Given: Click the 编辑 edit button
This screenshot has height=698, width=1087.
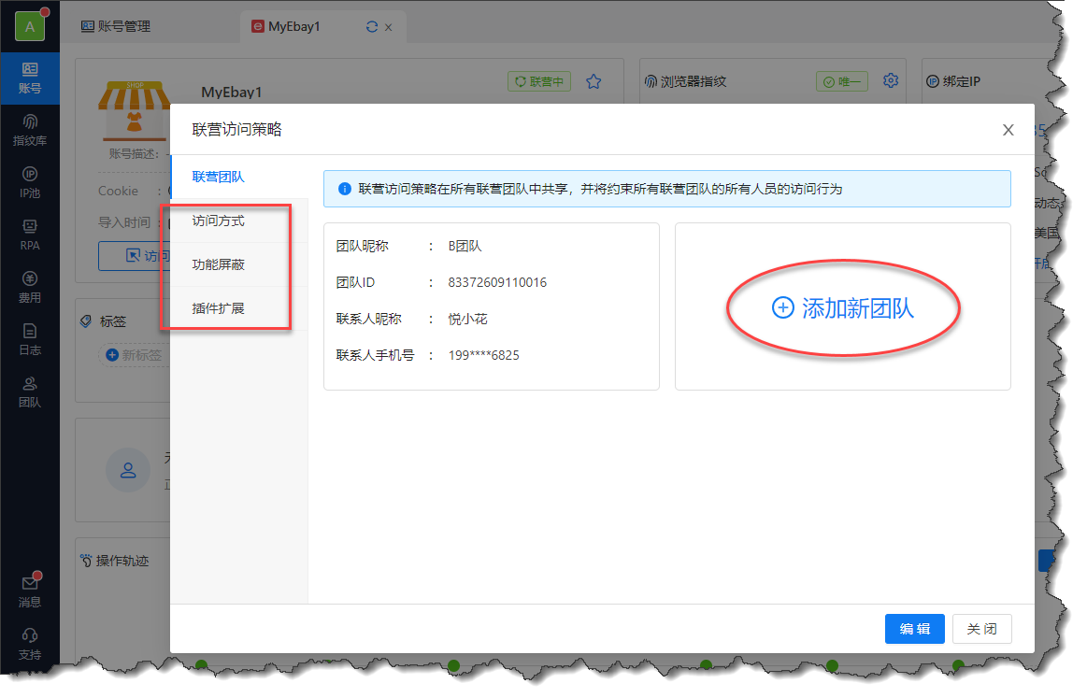Looking at the screenshot, I should coord(914,629).
